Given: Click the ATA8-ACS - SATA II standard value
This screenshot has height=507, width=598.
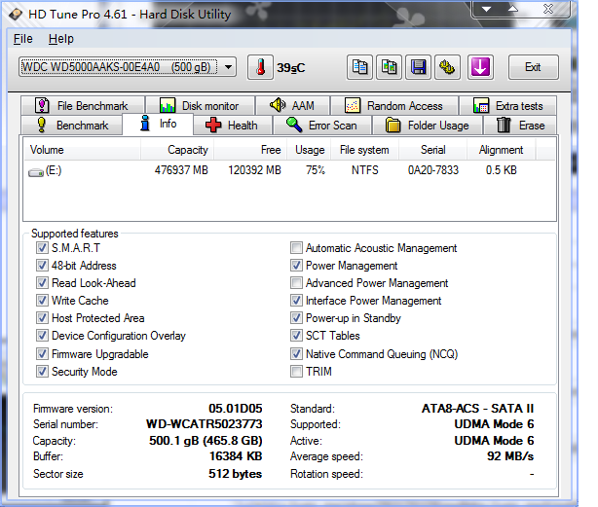Looking at the screenshot, I should point(477,409).
